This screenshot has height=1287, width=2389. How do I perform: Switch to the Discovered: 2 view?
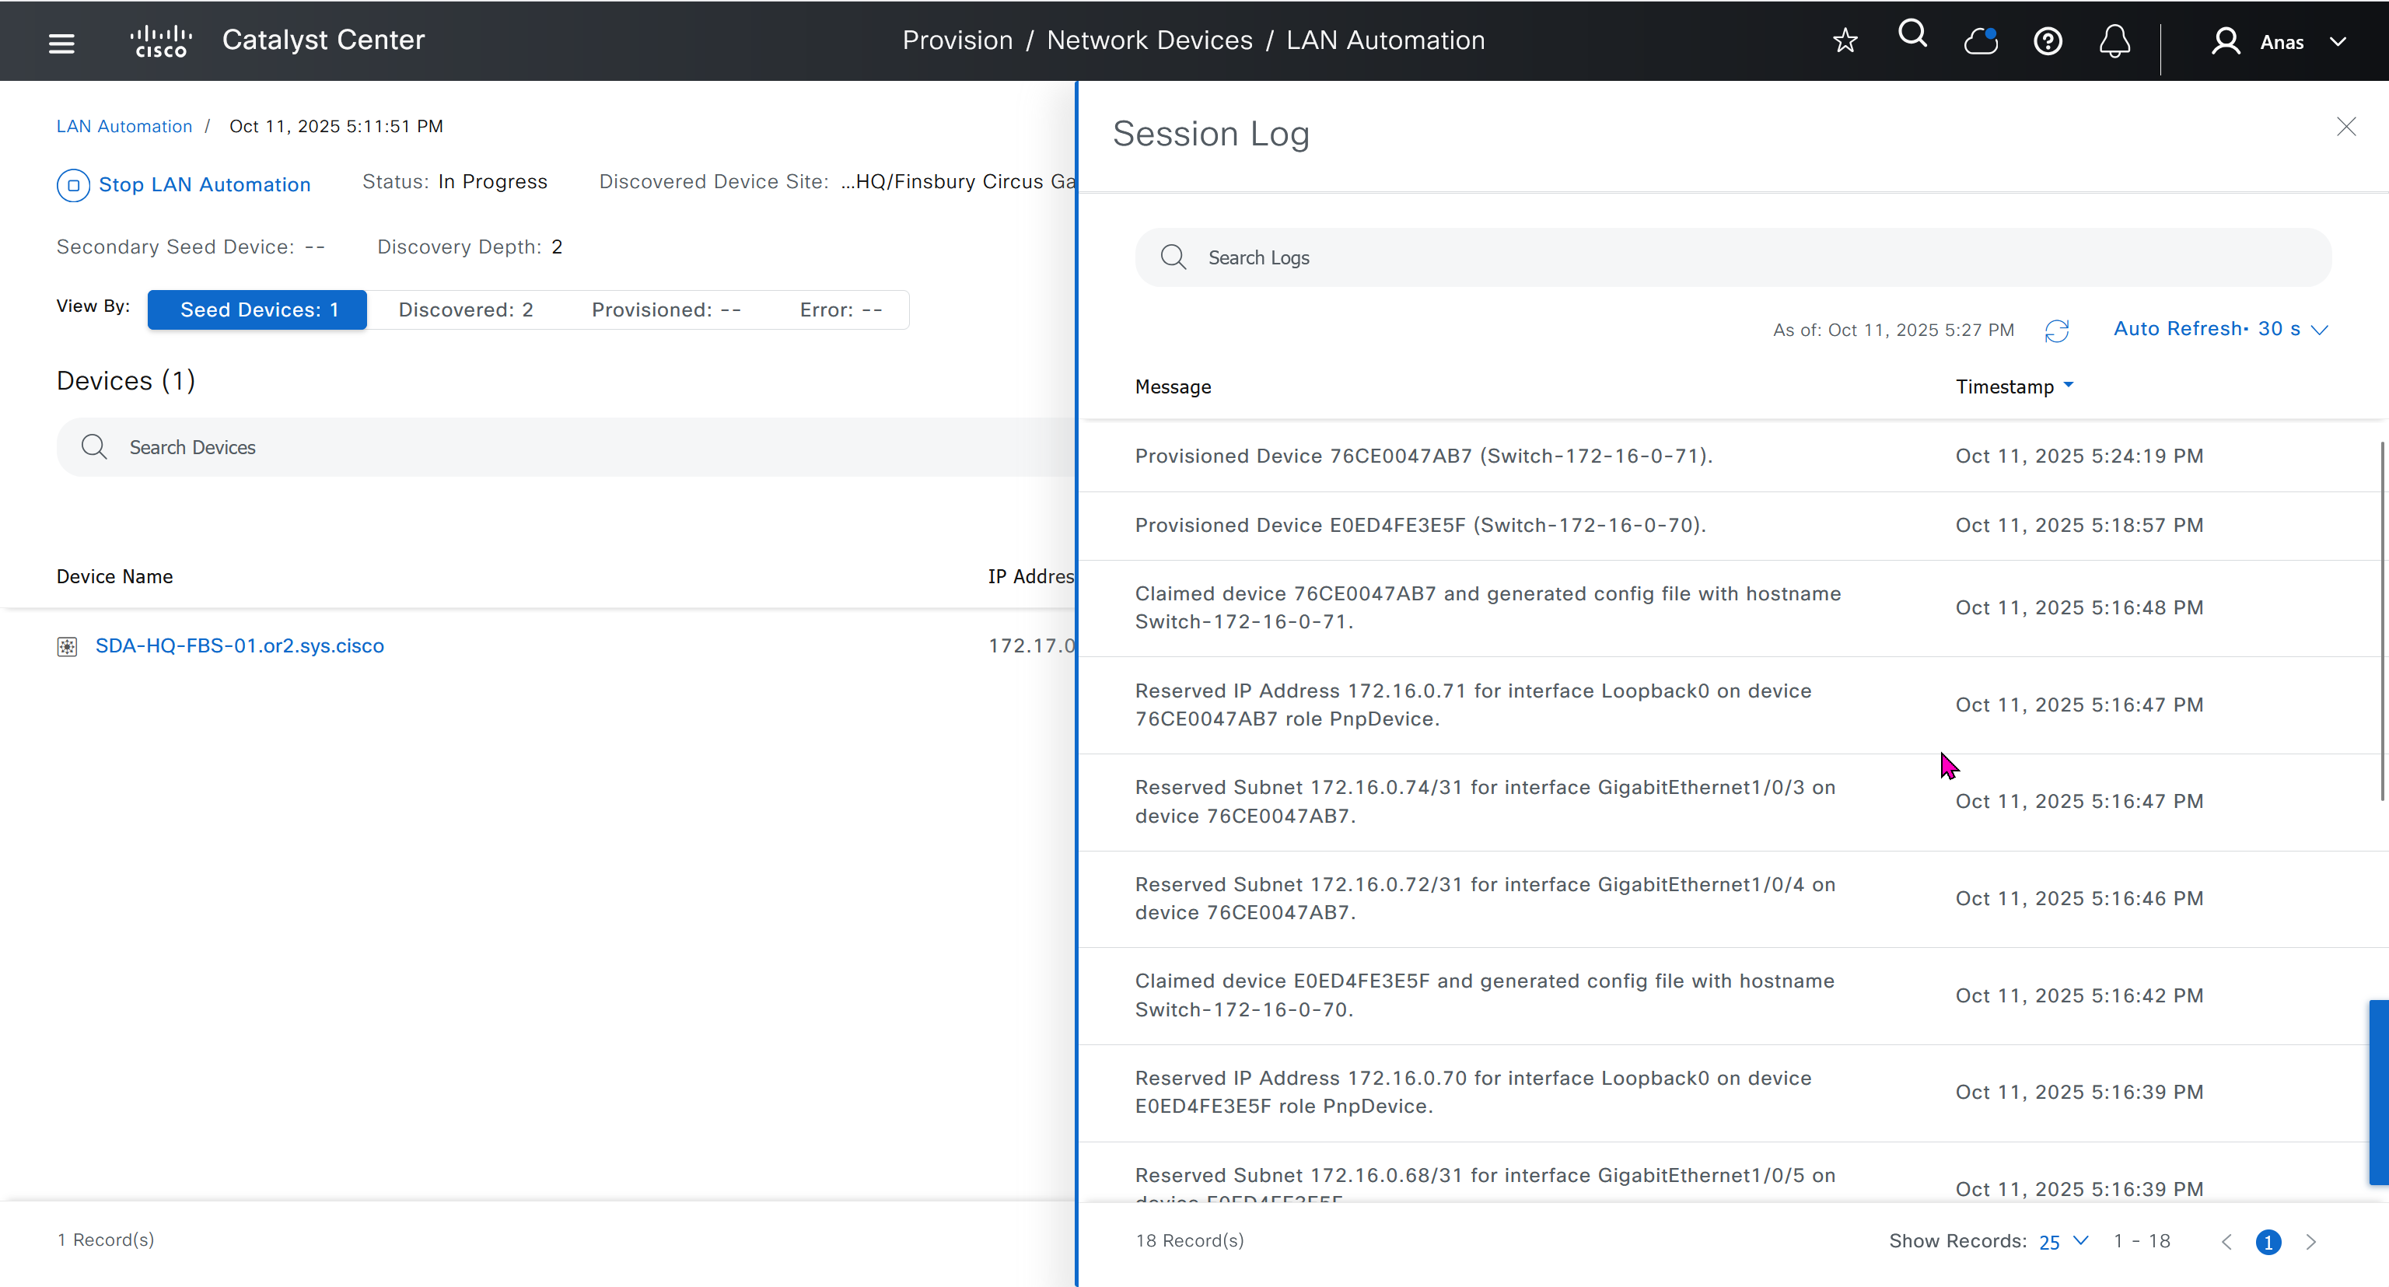[466, 310]
